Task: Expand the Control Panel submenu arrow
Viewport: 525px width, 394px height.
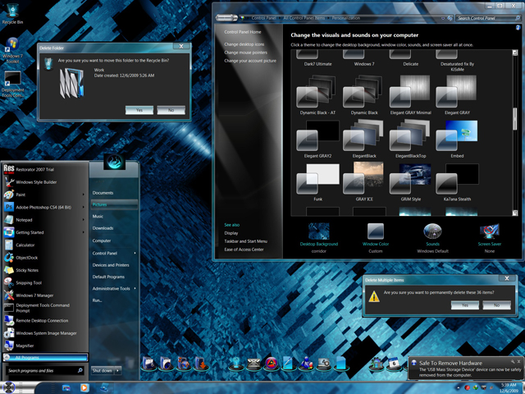Action: click(x=135, y=253)
